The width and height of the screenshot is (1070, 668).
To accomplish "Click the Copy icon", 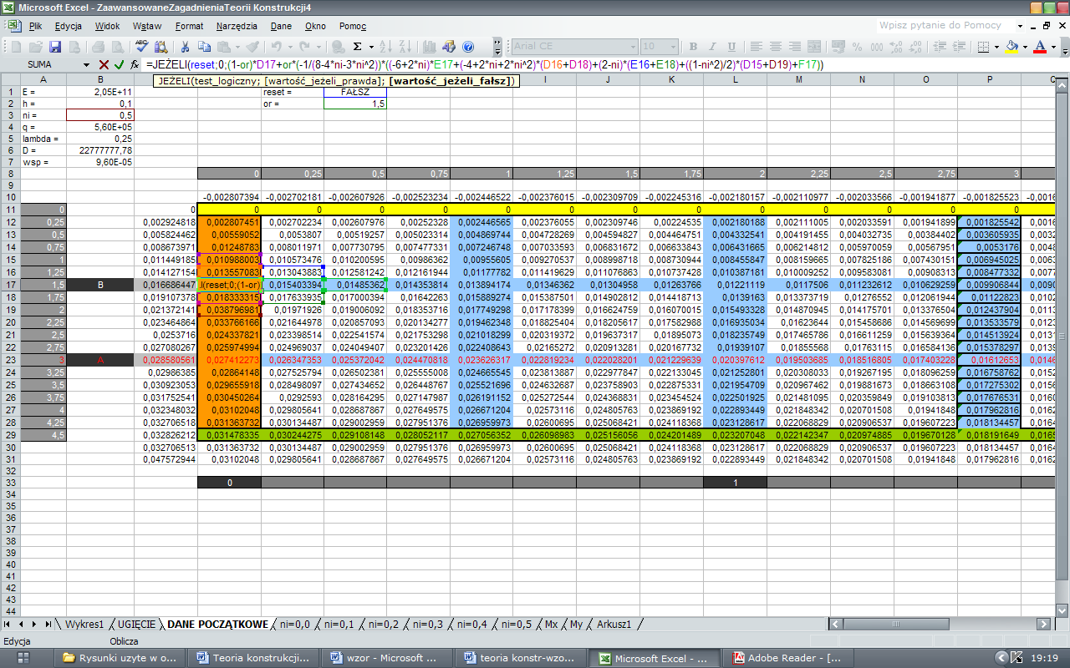I will (x=205, y=47).
